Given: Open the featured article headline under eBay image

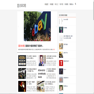Looking at the screenshot, I should click(31, 46).
